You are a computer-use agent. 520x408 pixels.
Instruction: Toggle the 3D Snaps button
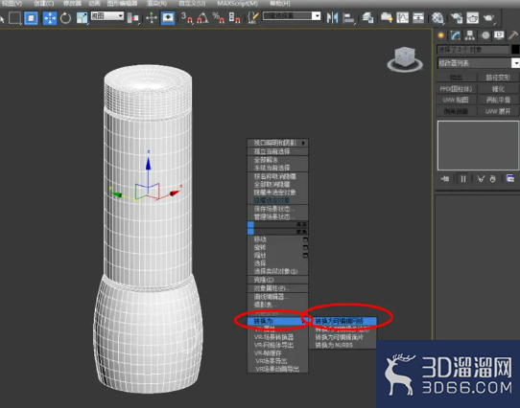click(x=187, y=18)
